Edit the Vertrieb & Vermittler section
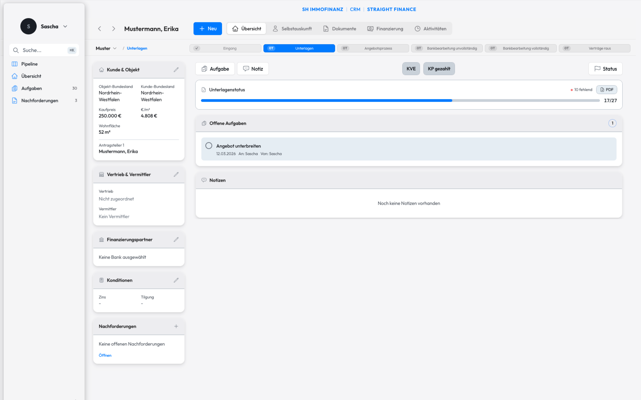 [x=176, y=174]
